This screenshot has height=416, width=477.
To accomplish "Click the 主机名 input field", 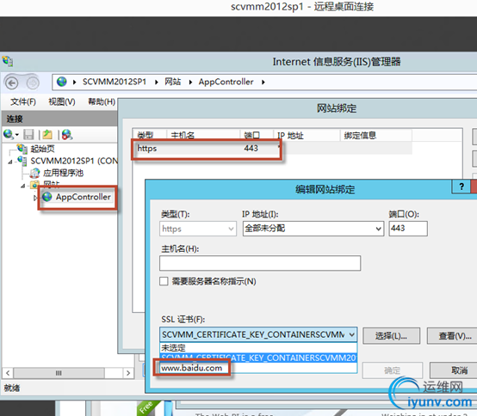I will click(x=260, y=263).
